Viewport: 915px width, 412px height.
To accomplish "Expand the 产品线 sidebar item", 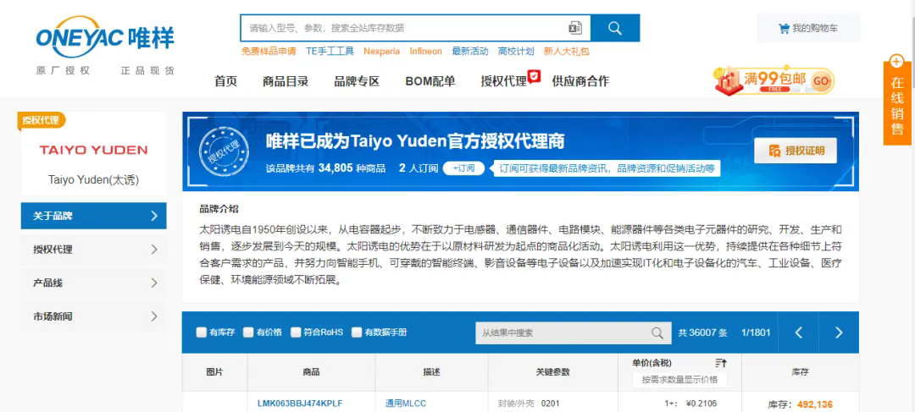I will pos(93,283).
